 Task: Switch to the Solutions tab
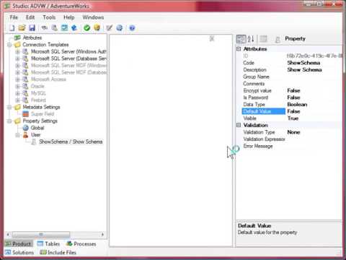[x=19, y=252]
